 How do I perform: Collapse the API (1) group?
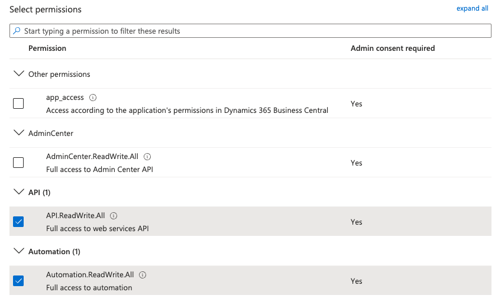pyautogui.click(x=18, y=192)
